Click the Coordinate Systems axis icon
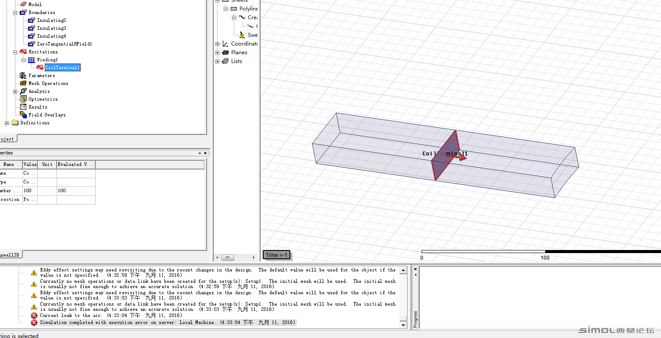Viewport: 661px width, 338px height. [225, 44]
